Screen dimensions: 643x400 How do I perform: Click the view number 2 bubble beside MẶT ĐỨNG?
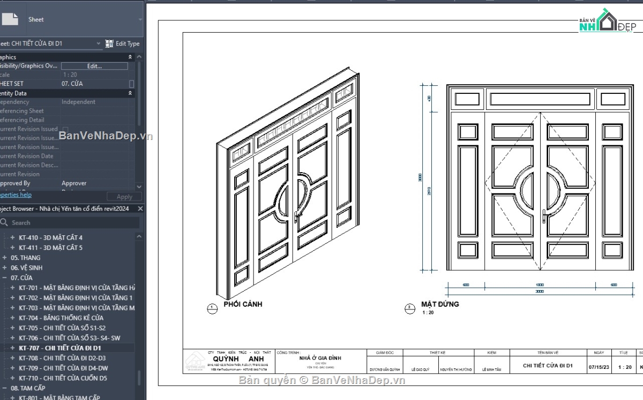click(x=410, y=308)
